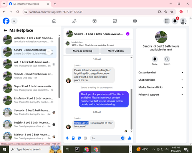Go to the Home feed icon

[x=54, y=21]
